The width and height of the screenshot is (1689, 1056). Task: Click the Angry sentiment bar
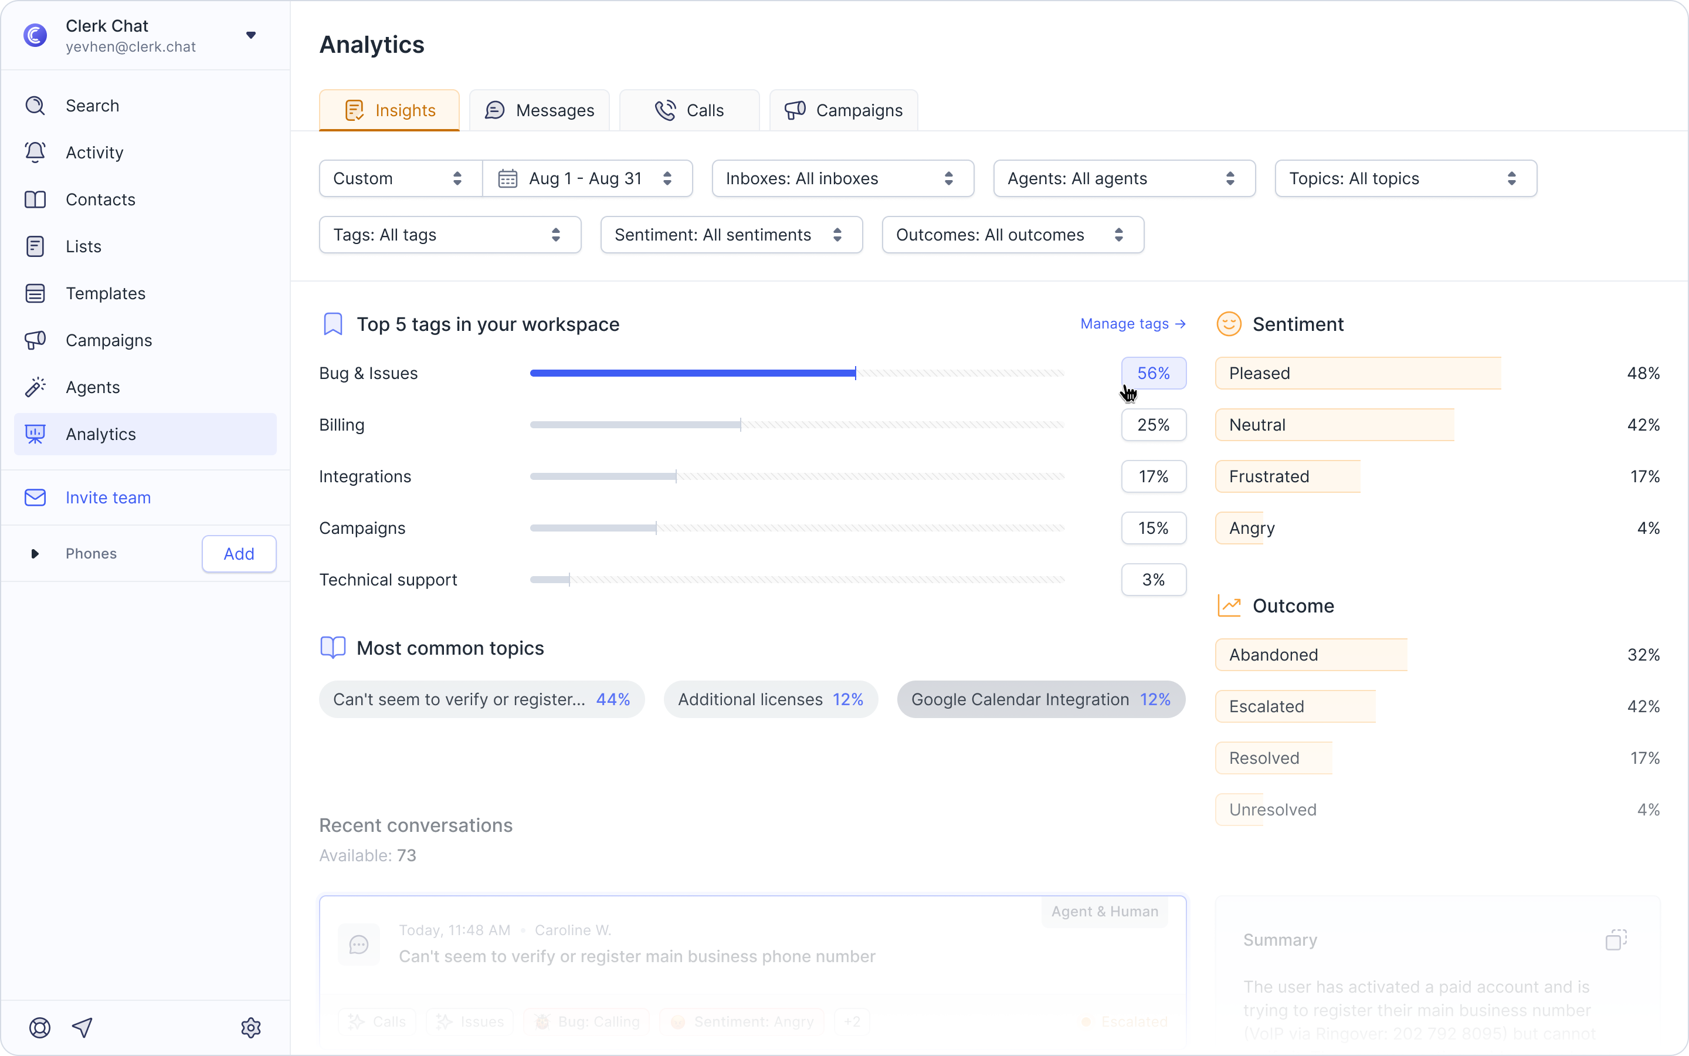coord(1240,528)
